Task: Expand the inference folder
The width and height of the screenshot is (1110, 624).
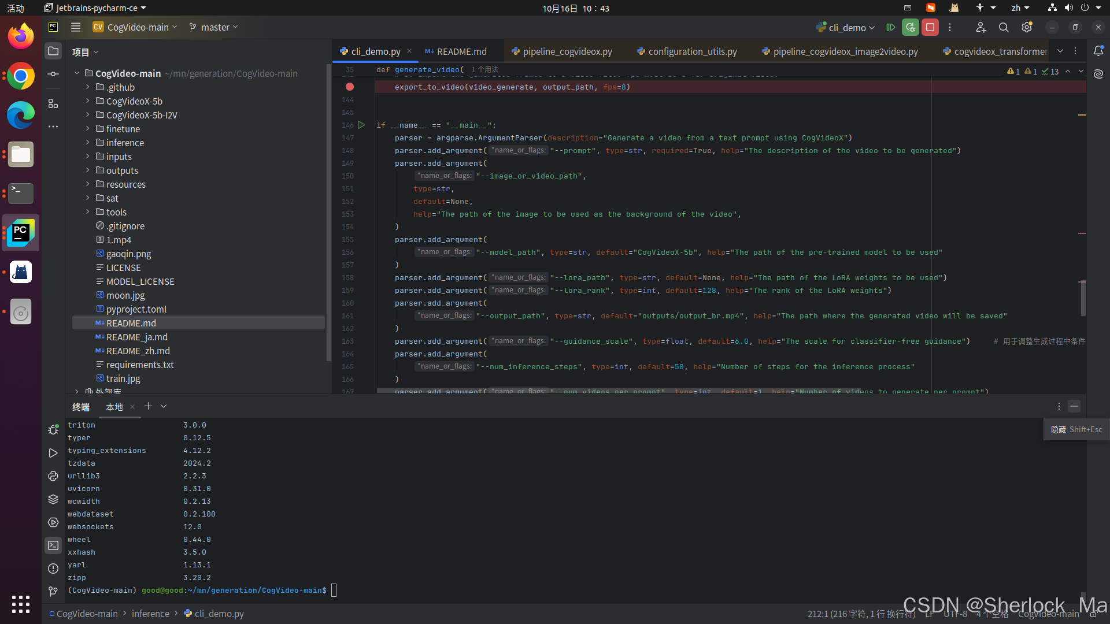Action: click(88, 143)
